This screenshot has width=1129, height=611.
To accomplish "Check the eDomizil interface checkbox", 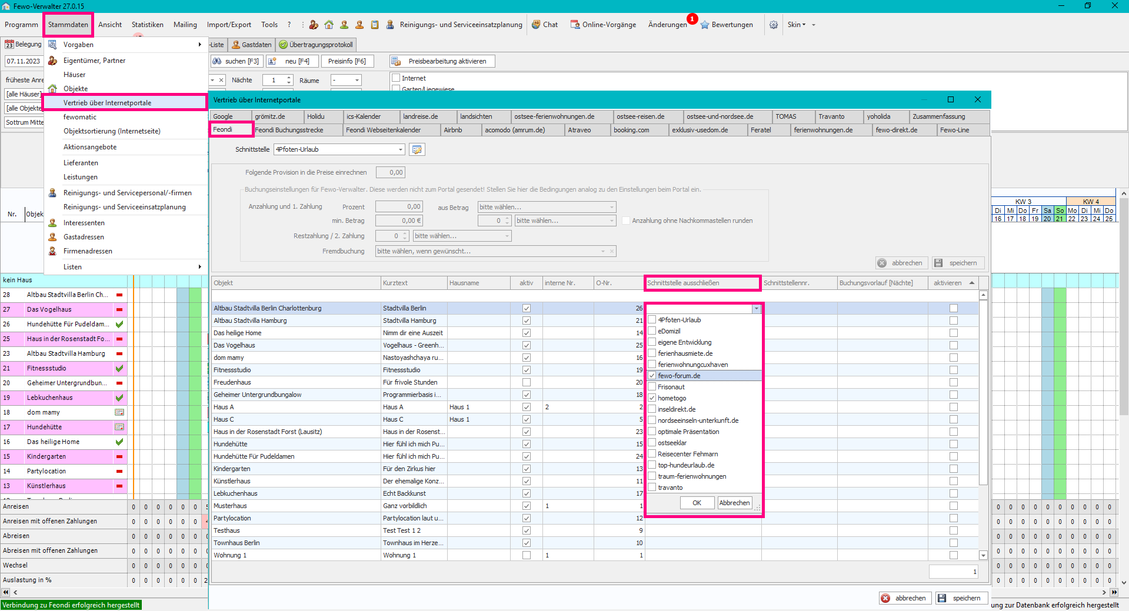I will pos(652,331).
